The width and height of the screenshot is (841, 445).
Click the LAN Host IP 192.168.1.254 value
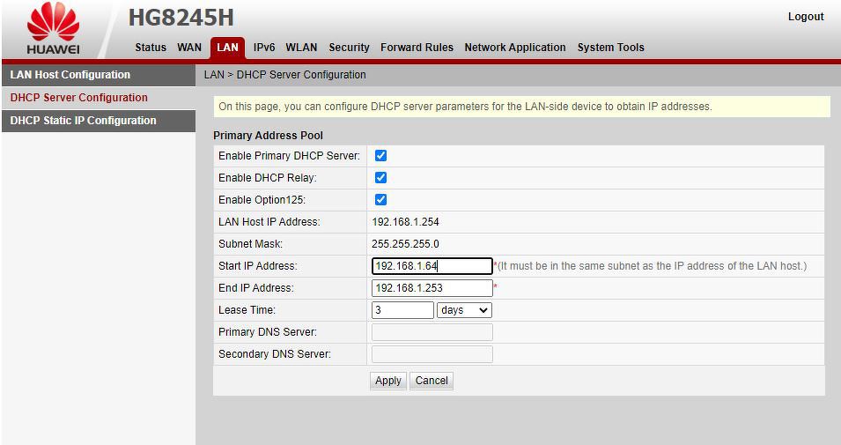pos(405,222)
